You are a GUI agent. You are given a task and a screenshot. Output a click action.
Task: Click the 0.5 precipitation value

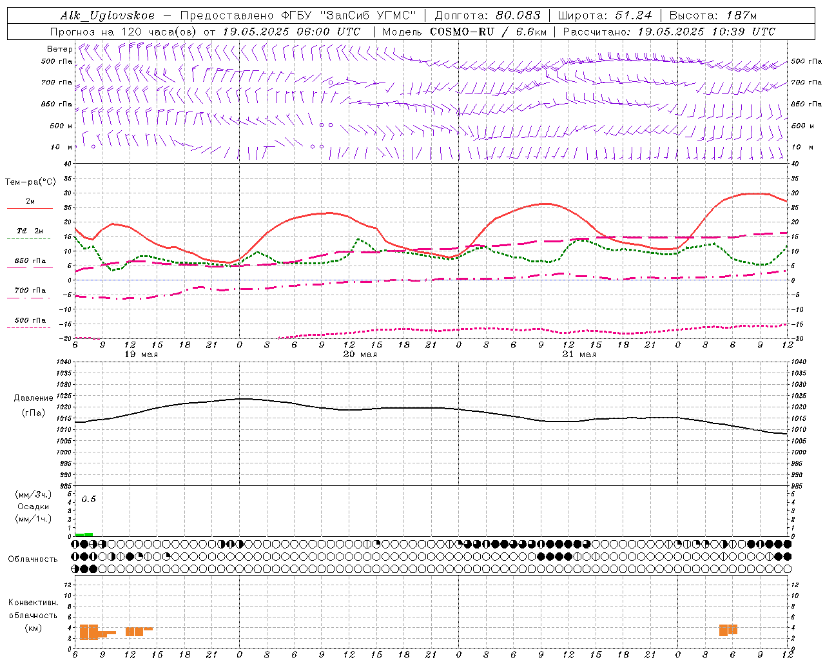click(88, 500)
